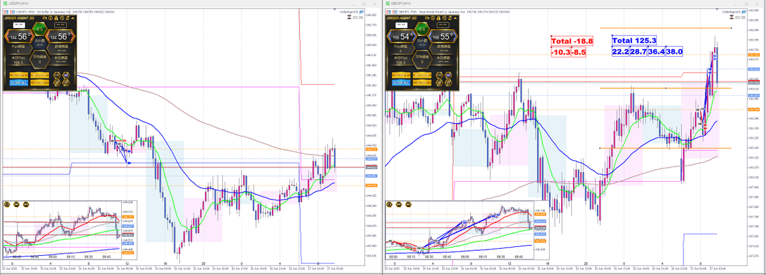Click the yellow CLOSE button left of REVERSE in USDJPY panel

pyautogui.click(x=19, y=75)
